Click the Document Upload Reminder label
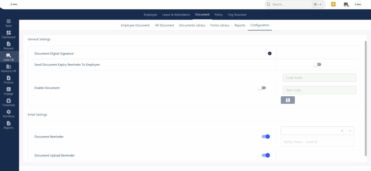The height and width of the screenshot is (171, 371). [55, 155]
